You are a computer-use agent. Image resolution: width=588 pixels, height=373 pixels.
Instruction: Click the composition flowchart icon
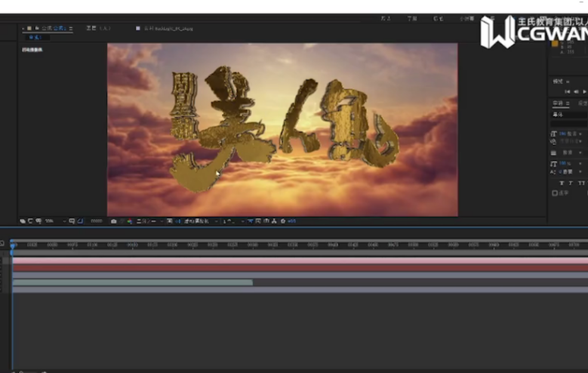(274, 221)
